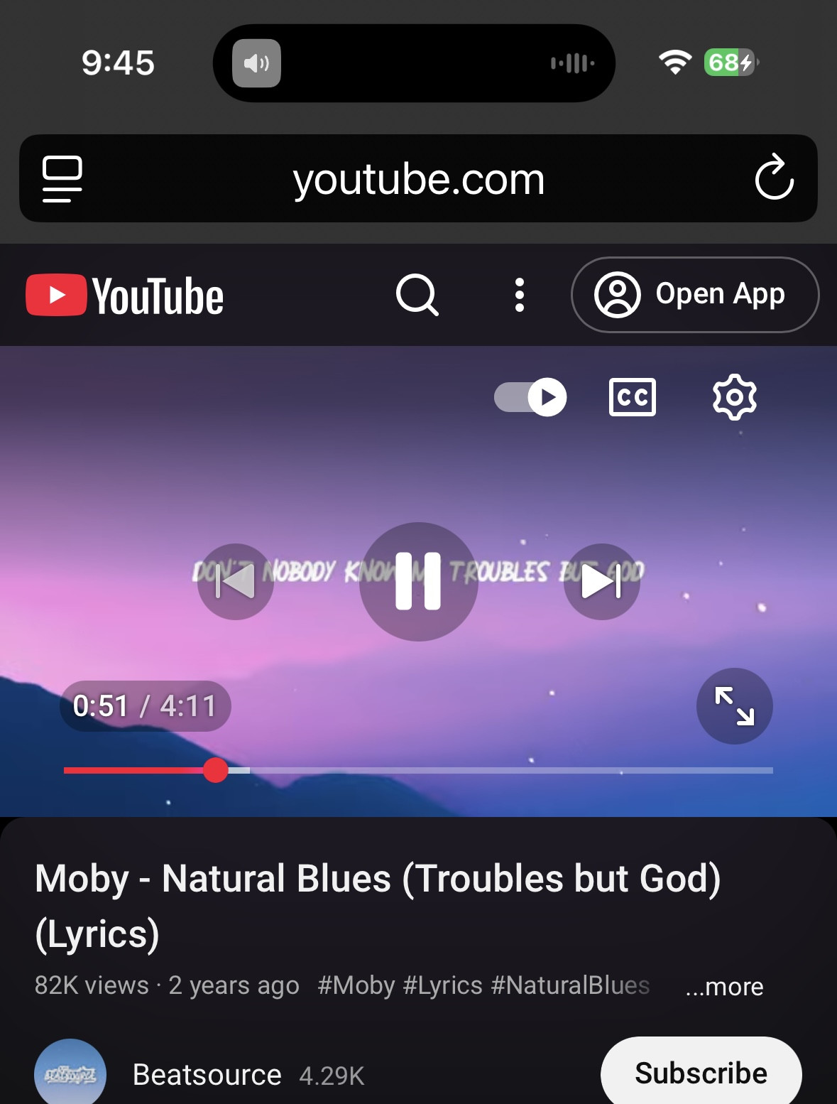Open the #Moby hashtag link
The image size is (837, 1104).
point(356,985)
